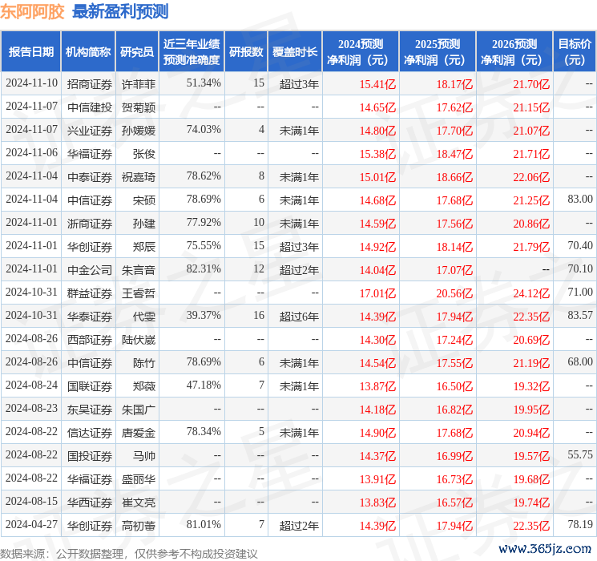Click target price 55.75
Screen dimensions: 597x561
pyautogui.click(x=580, y=454)
